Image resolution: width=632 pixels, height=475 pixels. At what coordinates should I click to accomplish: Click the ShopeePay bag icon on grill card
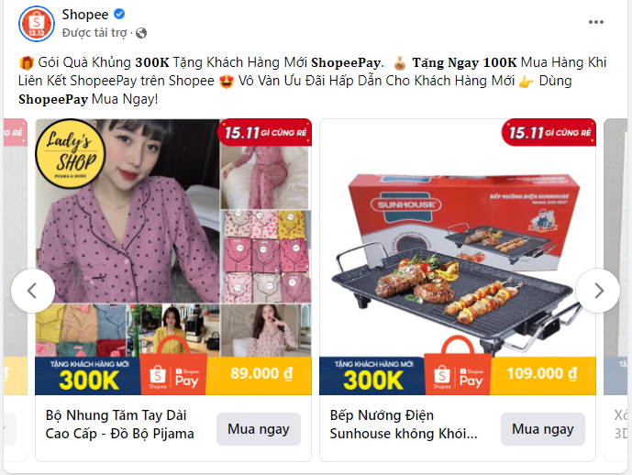[458, 367]
